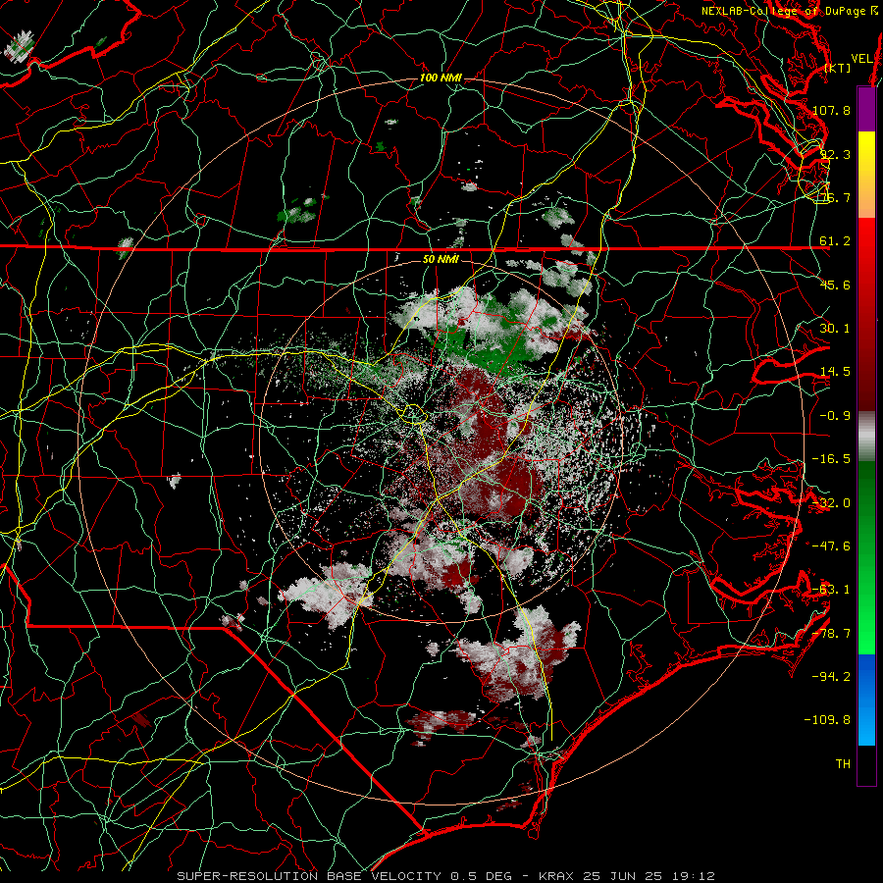Screen dimensions: 883x883
Task: Select the 30.1 value on velocity scale
Action: (835, 329)
